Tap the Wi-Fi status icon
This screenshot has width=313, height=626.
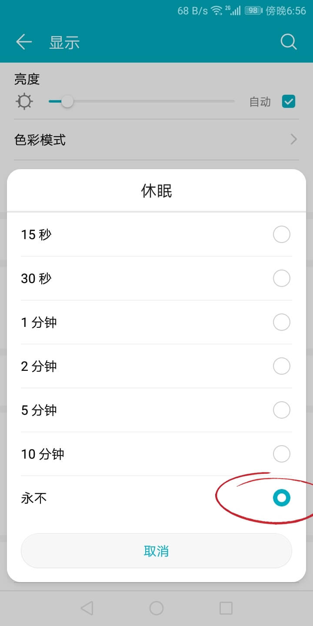tap(216, 10)
